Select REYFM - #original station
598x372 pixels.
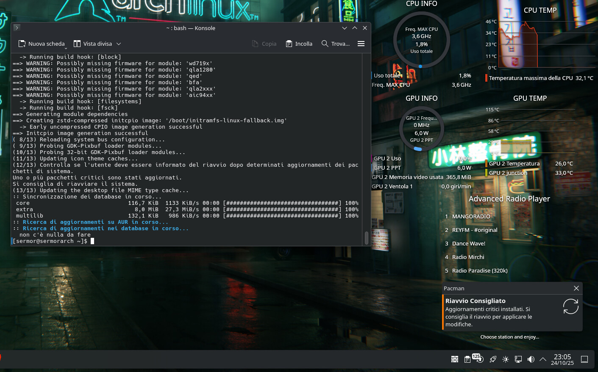pyautogui.click(x=474, y=230)
